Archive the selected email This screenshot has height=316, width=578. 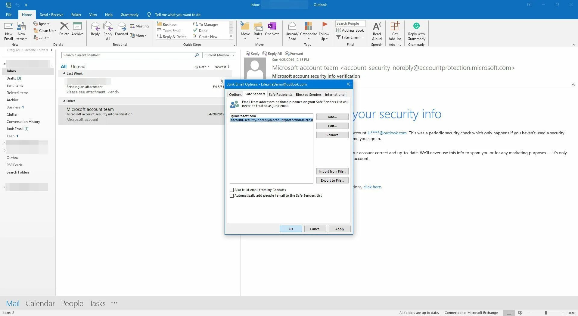[77, 29]
